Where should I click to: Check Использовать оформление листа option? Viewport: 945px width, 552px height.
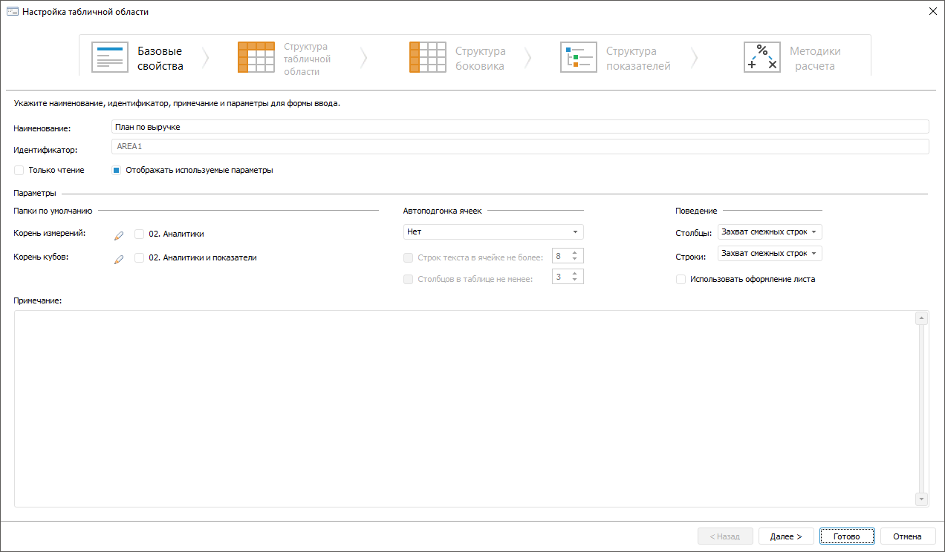[681, 280]
